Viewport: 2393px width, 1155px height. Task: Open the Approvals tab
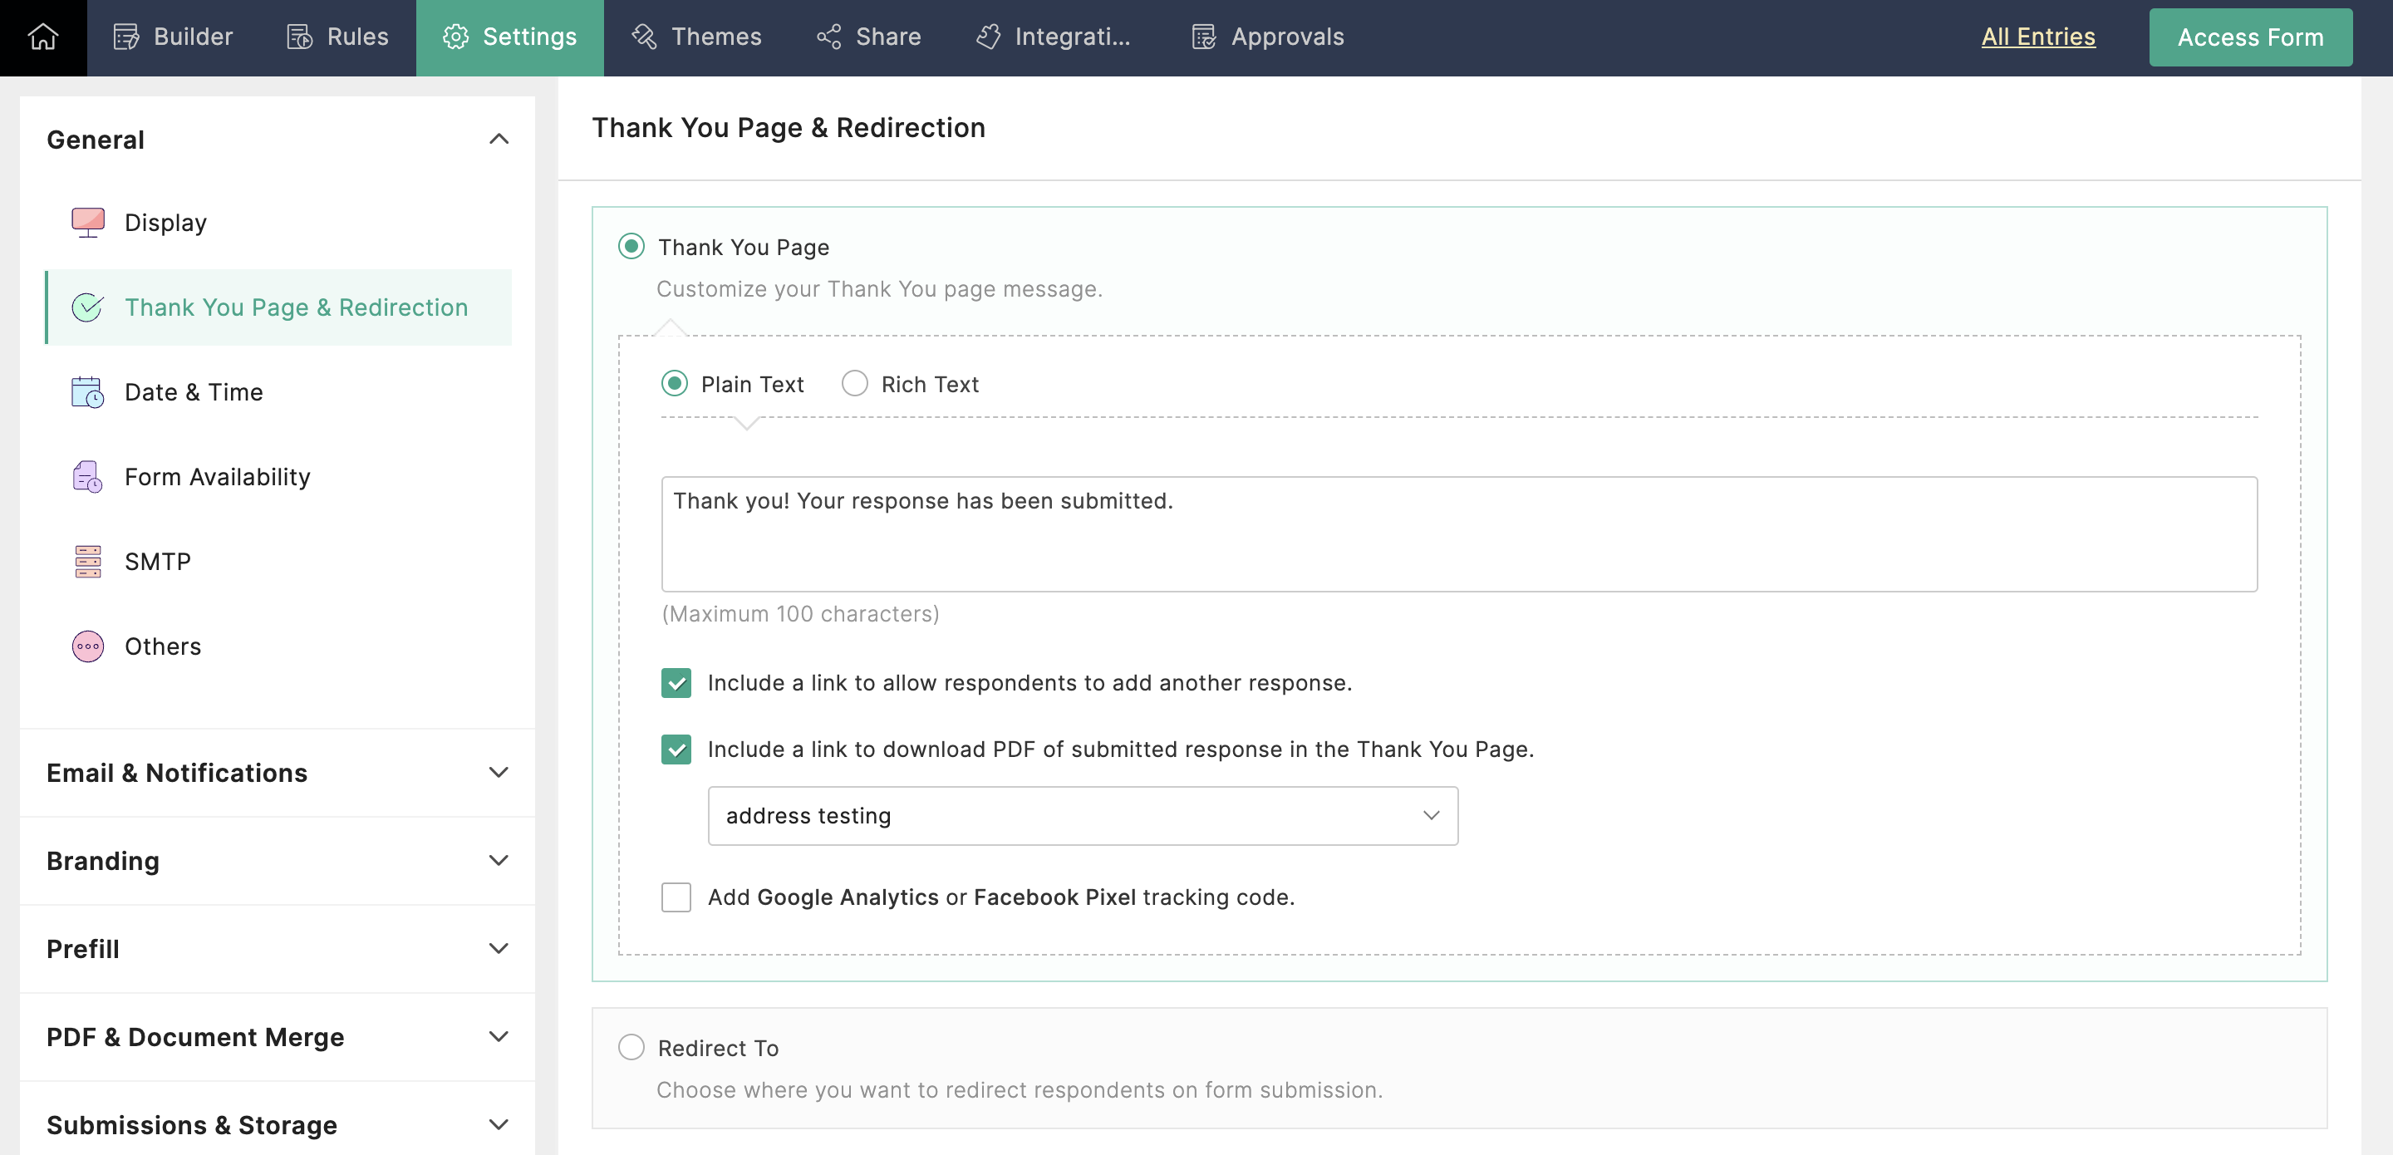coord(1268,37)
